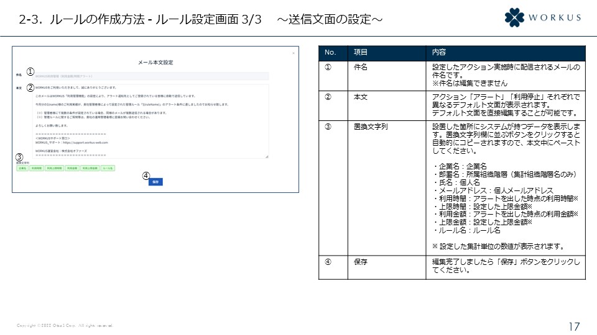The height and width of the screenshot is (335, 597).
Task: Click the support.workus-web.com URL in body
Action: pyautogui.click(x=86, y=143)
